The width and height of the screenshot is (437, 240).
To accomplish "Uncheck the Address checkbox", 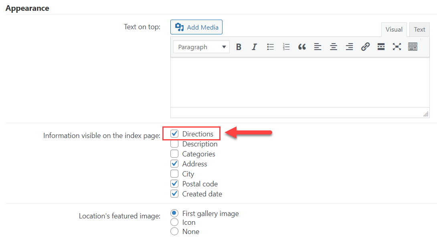I will [x=174, y=164].
